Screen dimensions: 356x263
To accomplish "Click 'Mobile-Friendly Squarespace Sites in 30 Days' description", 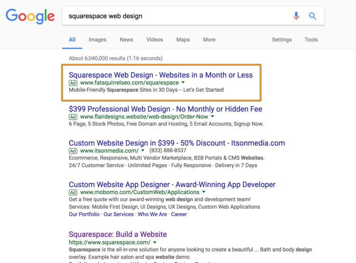I will coord(147,90).
